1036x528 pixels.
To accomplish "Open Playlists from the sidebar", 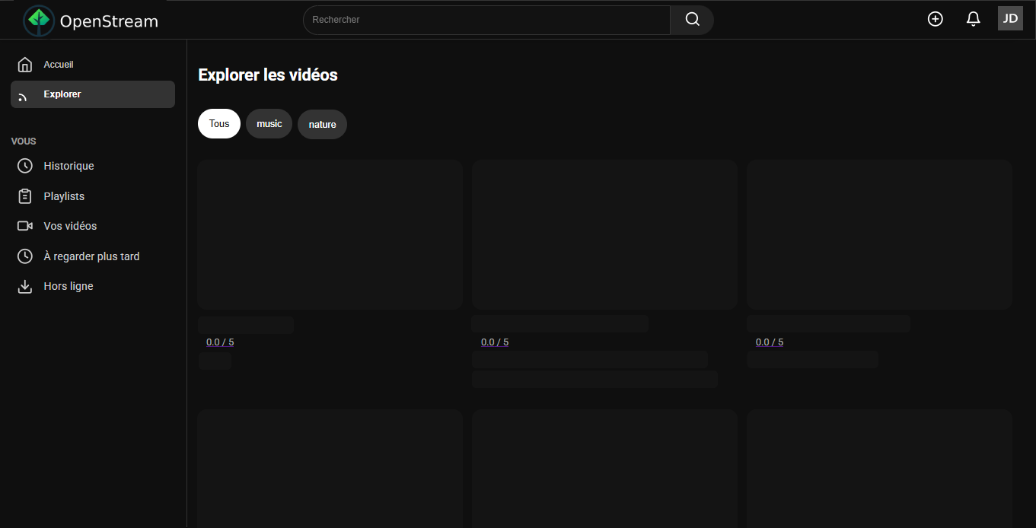I will [93, 196].
